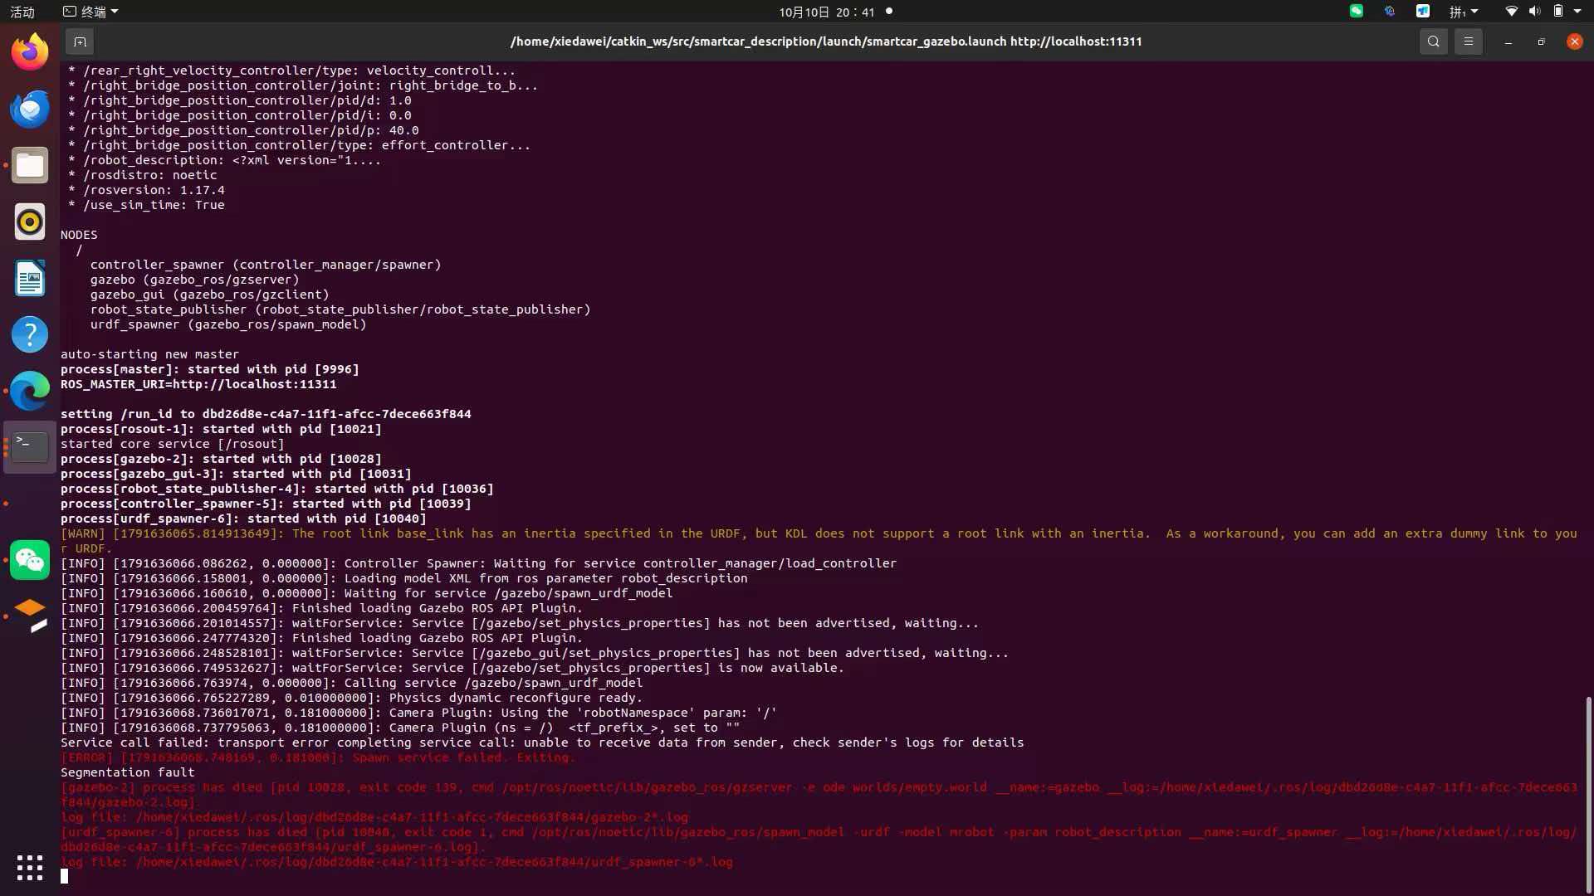Click the "auto-starting new master" line
Viewport: 1594px width, 896px height.
point(149,354)
